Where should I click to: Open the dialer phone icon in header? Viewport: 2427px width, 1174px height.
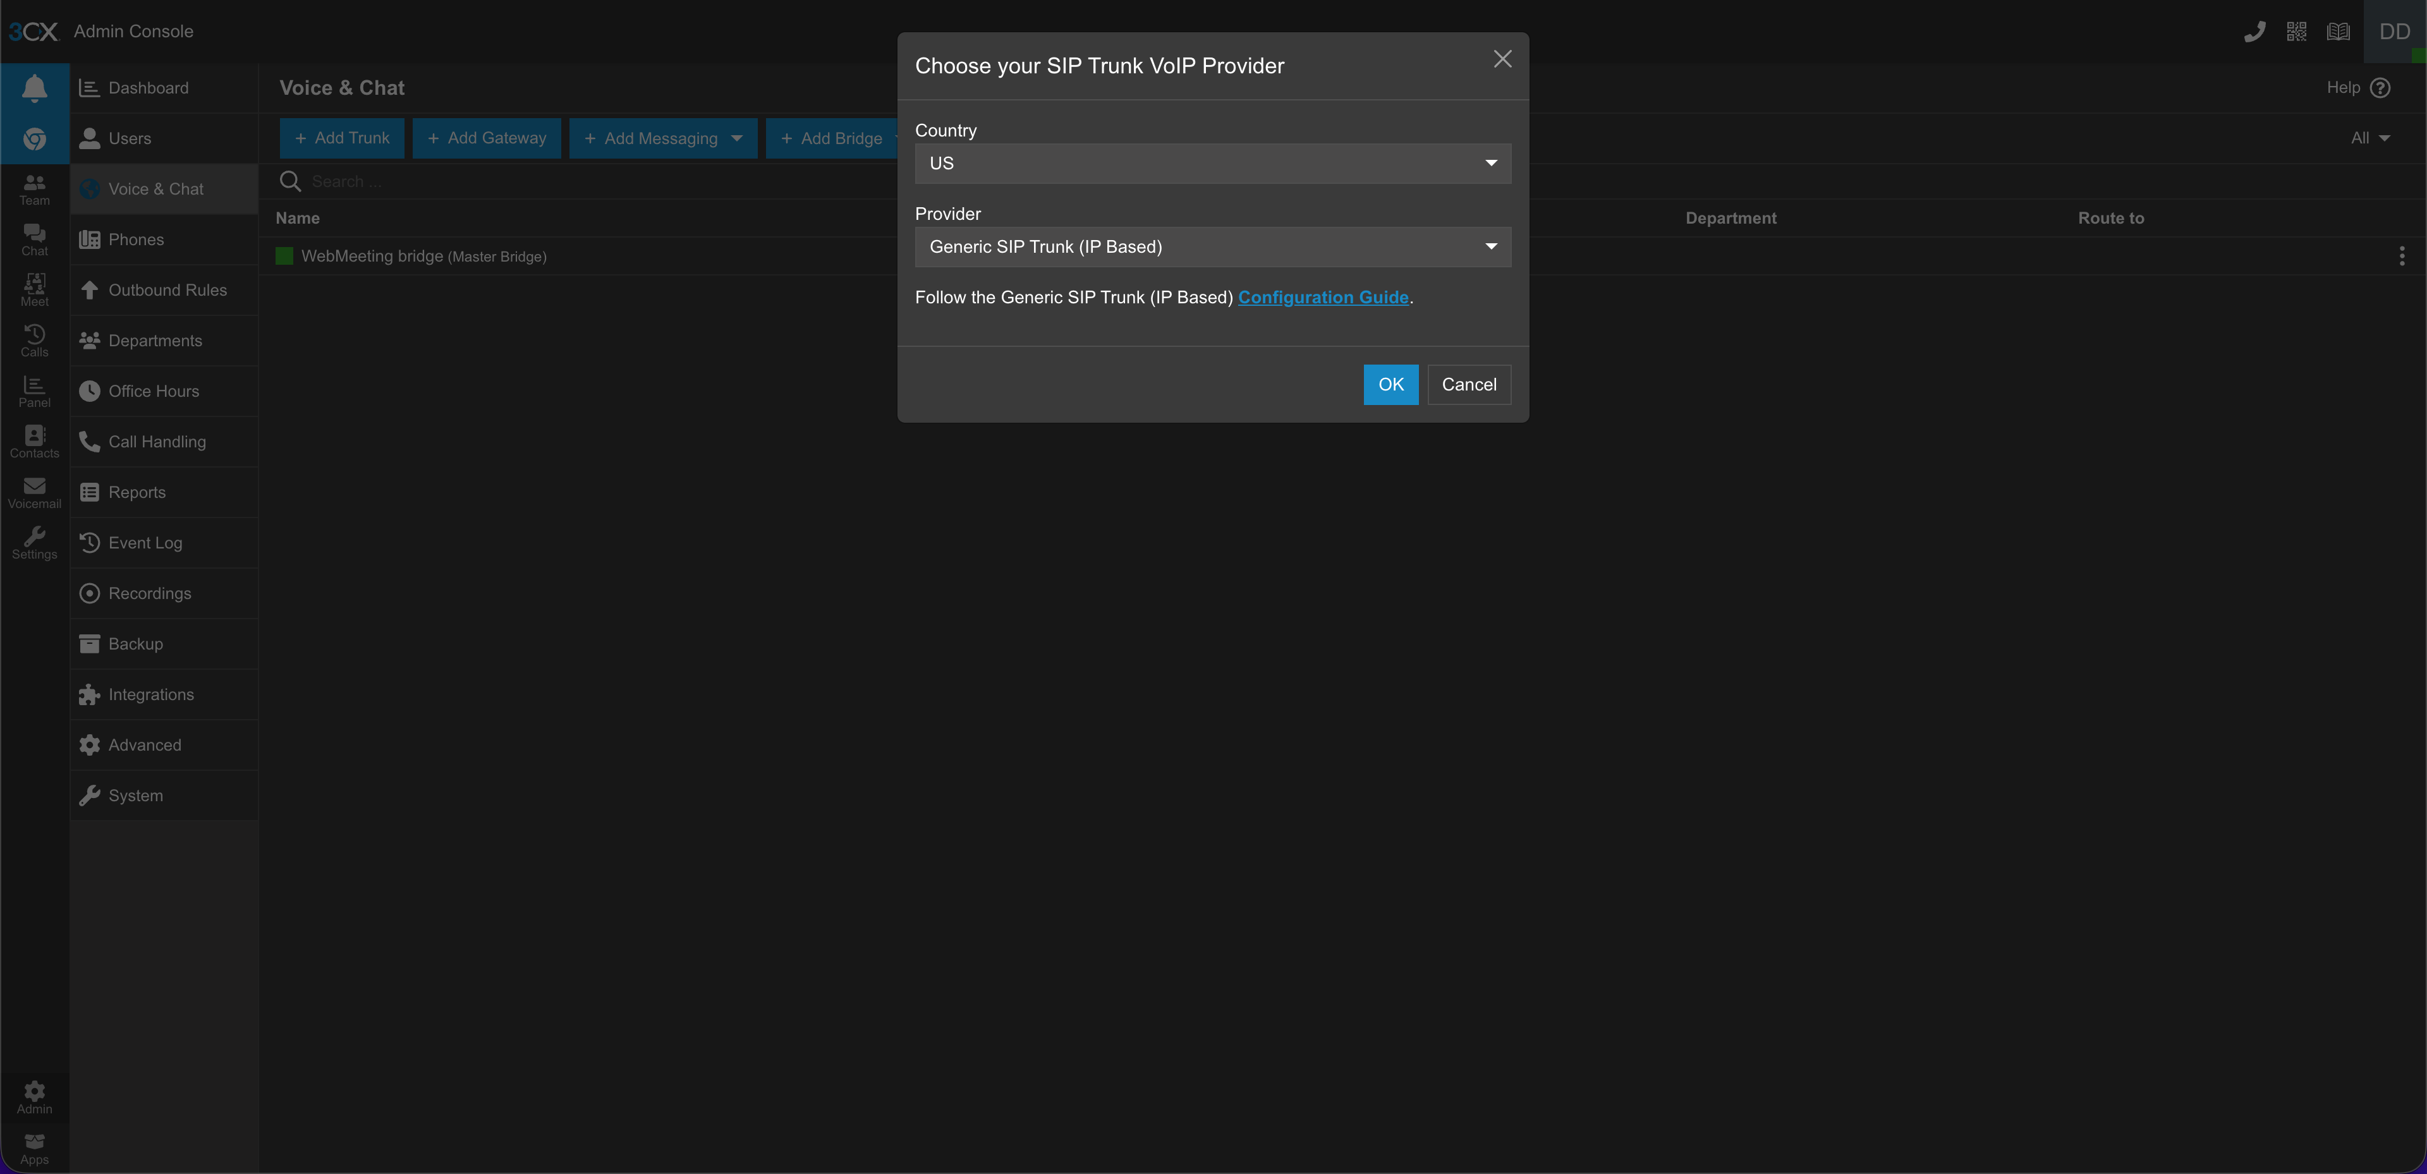[x=2254, y=32]
